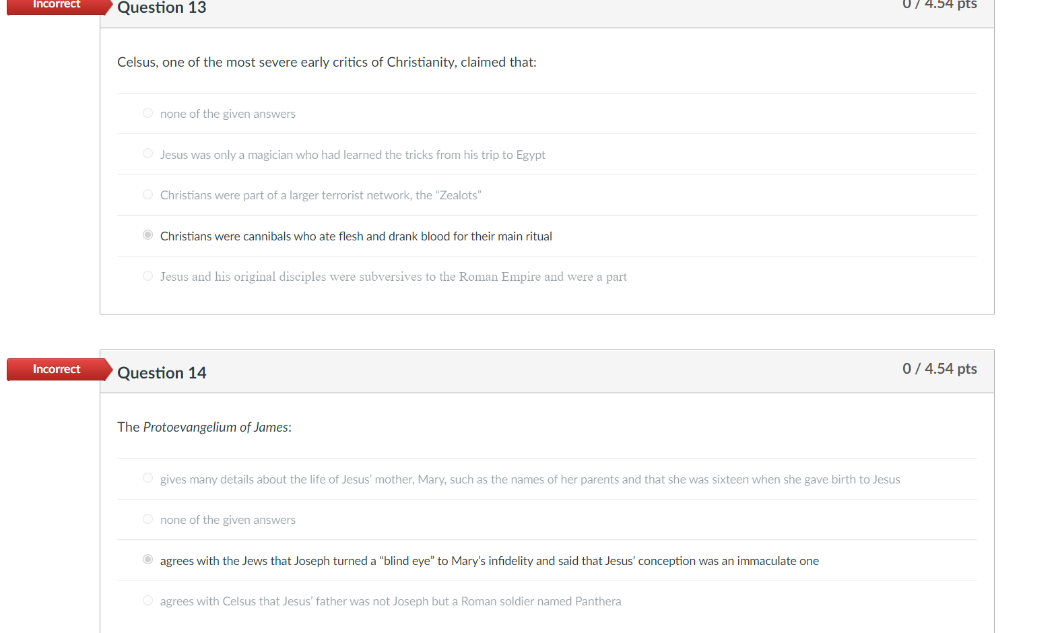Choose the answer about Mary's parents and age

[147, 478]
